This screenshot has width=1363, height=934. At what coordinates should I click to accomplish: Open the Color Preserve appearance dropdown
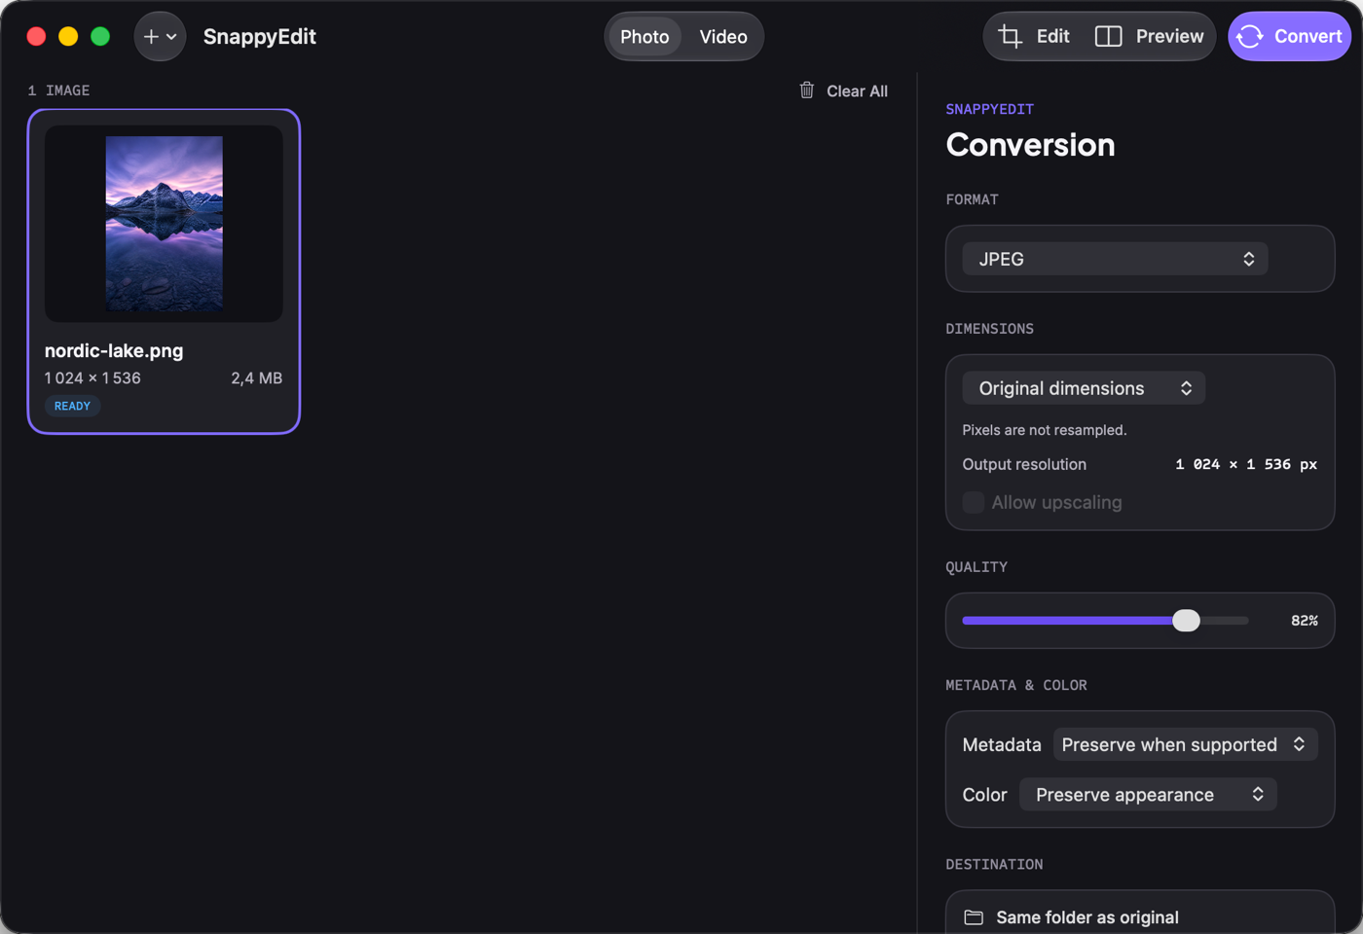(1148, 795)
